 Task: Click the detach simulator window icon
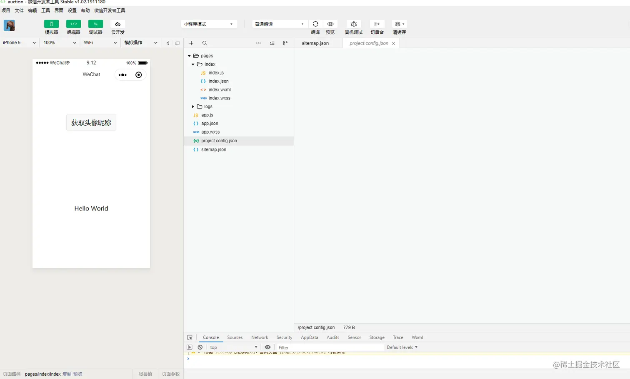[x=177, y=43]
